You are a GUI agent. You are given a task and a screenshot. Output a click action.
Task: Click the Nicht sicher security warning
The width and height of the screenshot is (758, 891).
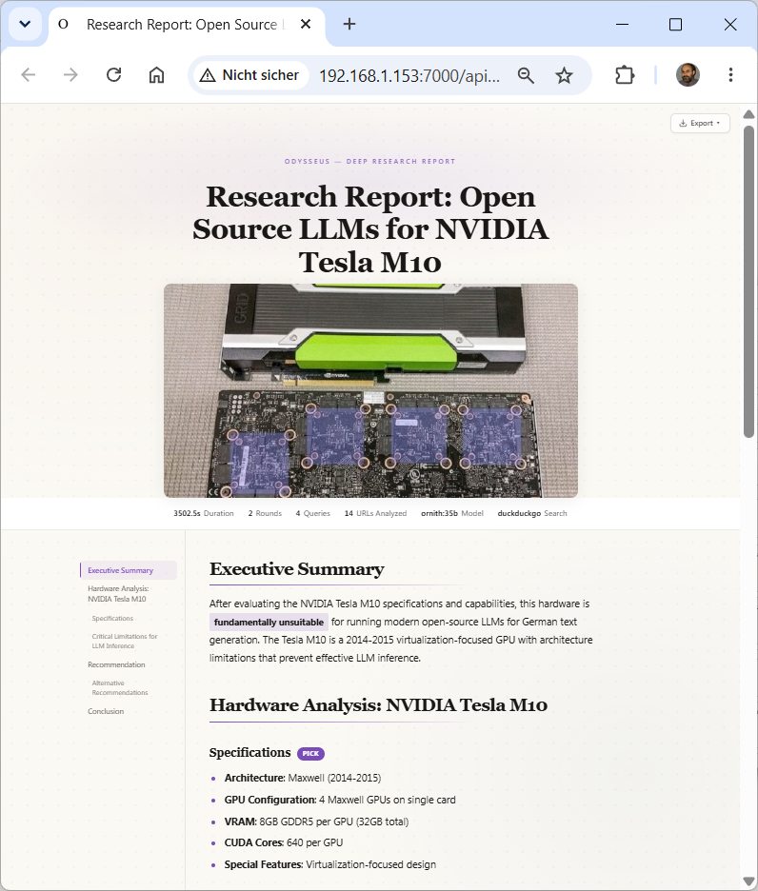(x=249, y=75)
